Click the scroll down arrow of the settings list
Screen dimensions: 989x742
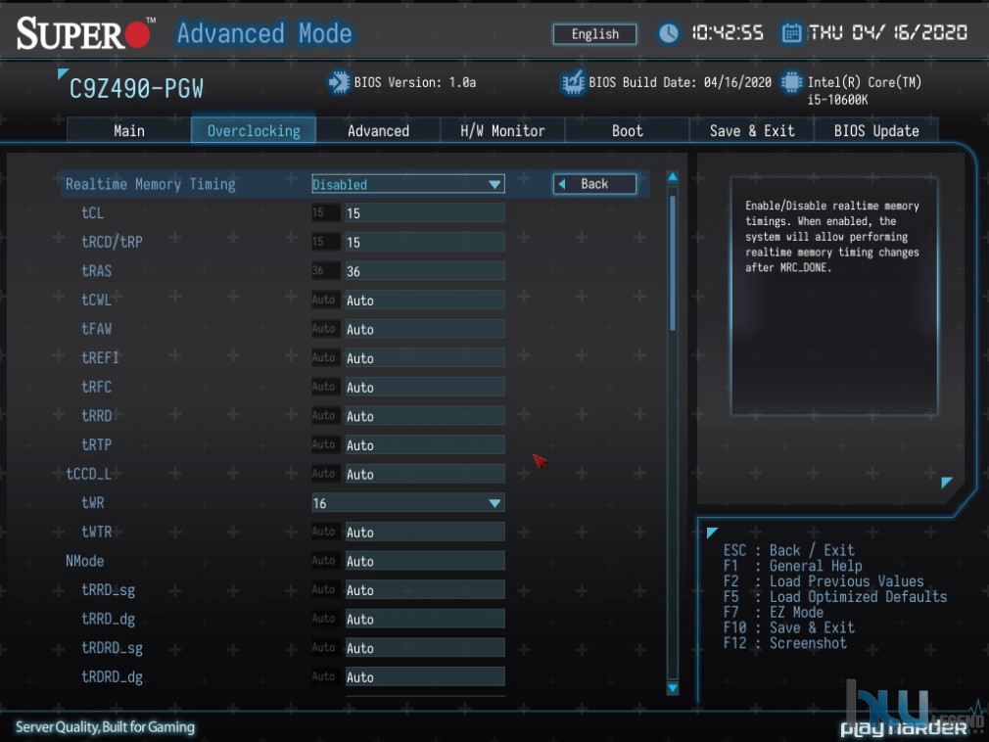coord(673,688)
